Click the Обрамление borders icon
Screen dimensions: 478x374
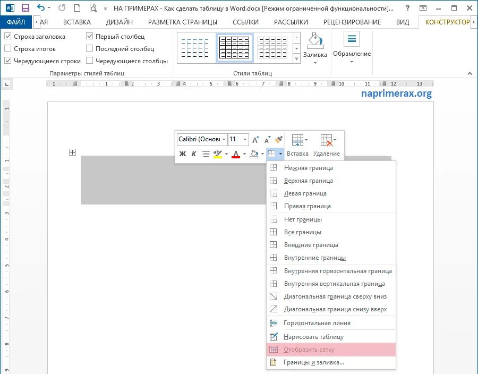coord(352,39)
